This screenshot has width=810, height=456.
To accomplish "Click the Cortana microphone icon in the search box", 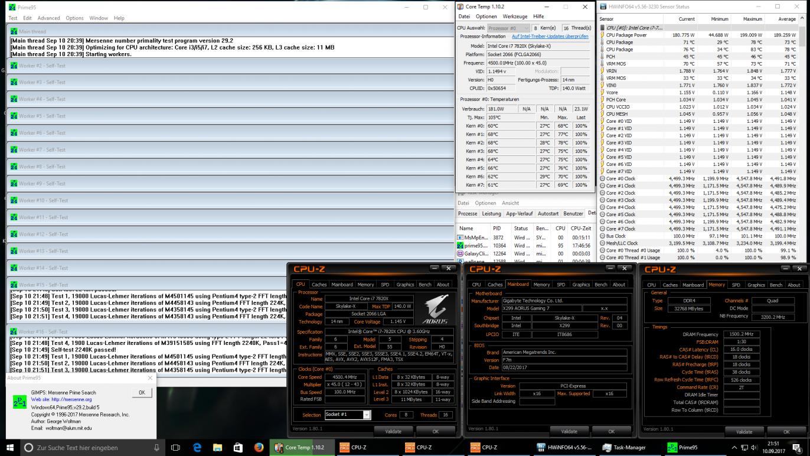I will click(x=156, y=447).
